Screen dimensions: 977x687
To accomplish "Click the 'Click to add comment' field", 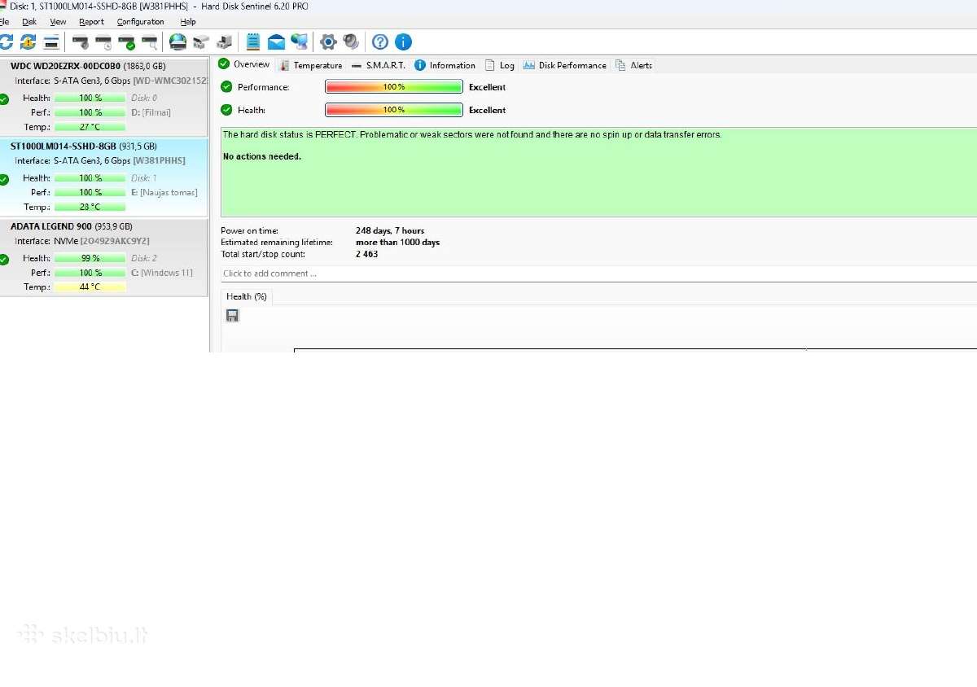I will coord(598,273).
